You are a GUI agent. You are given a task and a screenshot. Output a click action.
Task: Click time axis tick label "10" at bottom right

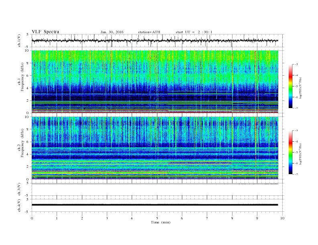(282, 218)
